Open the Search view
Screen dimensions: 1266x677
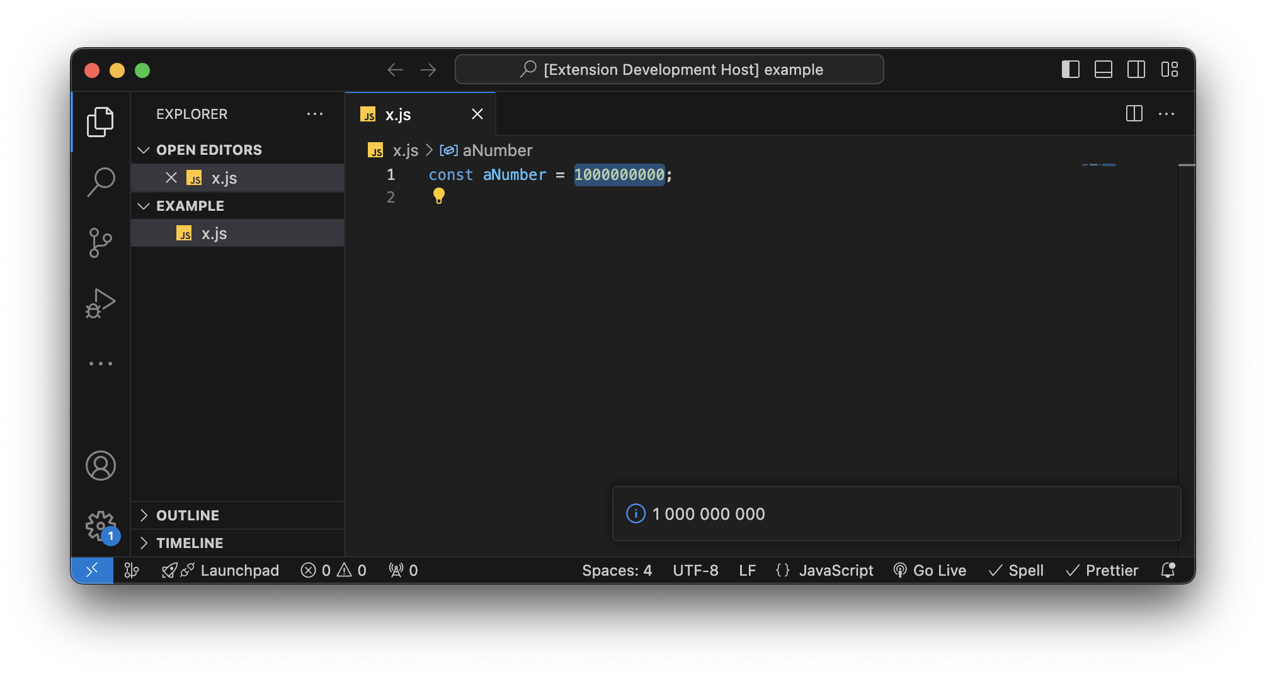(100, 182)
